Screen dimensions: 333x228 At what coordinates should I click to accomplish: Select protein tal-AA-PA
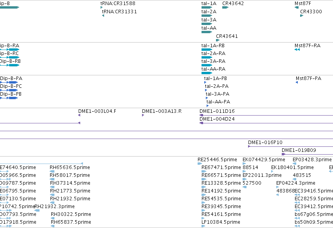click(218, 102)
